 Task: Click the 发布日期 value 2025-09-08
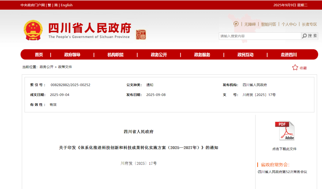(x=156, y=95)
